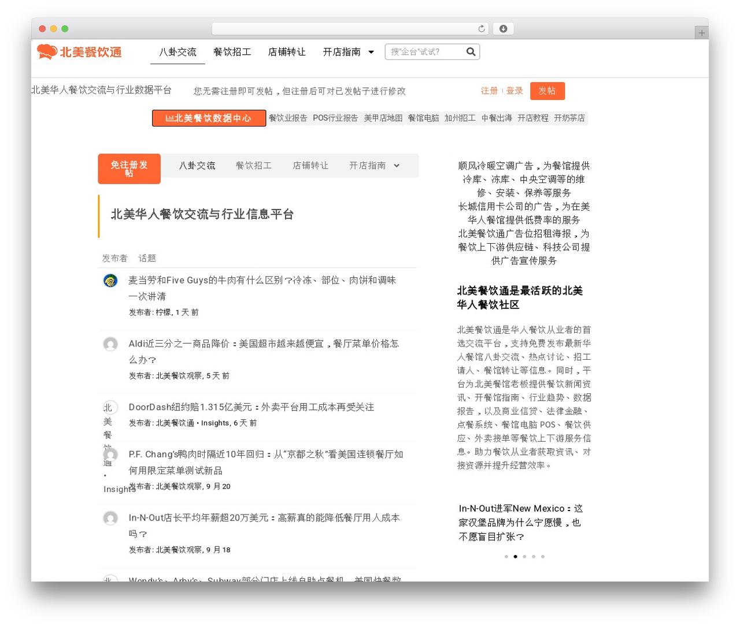Click the orange 发帖 button
This screenshot has height=626, width=740.
click(x=547, y=91)
